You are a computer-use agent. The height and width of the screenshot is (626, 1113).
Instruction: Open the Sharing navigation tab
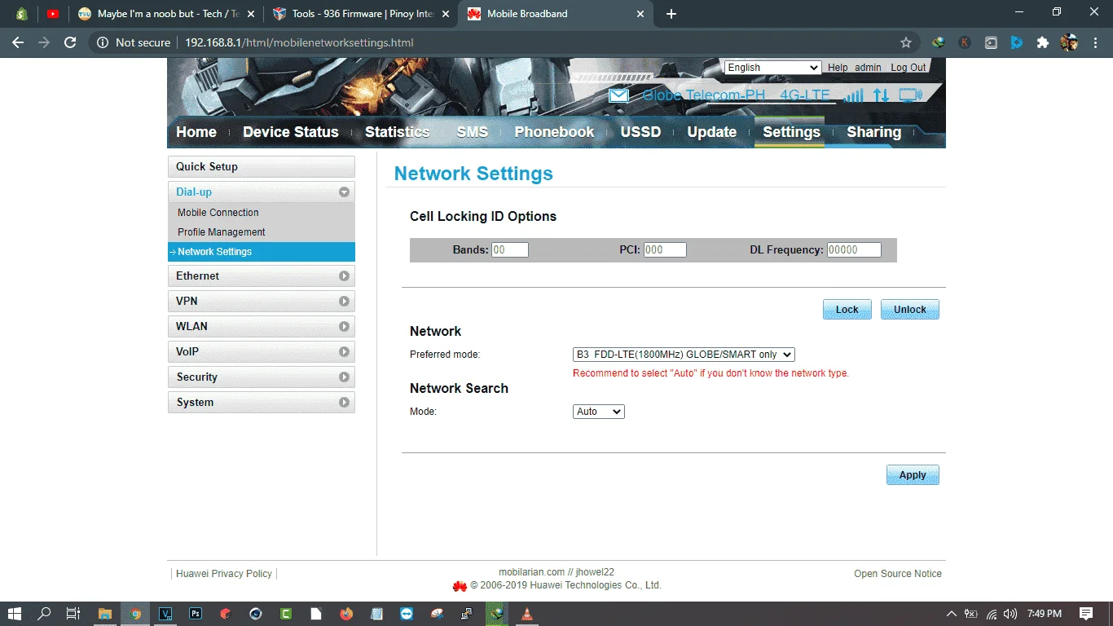[874, 132]
